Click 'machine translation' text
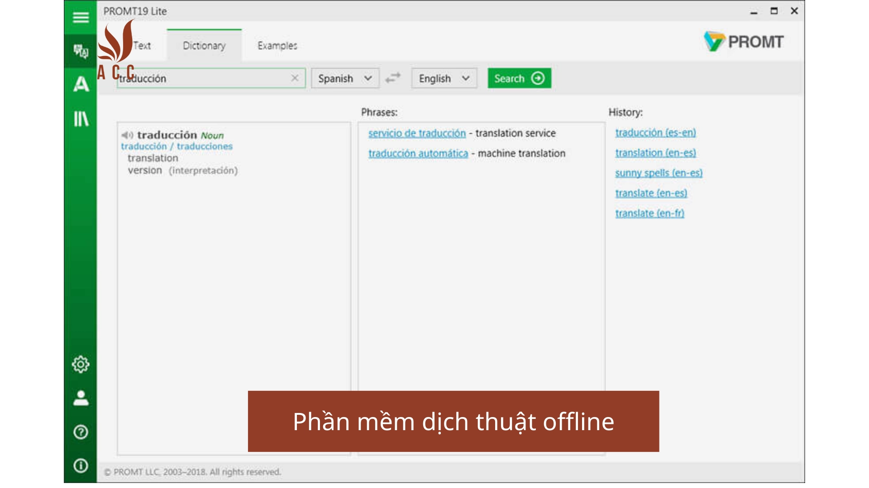Image resolution: width=869 pixels, height=488 pixels. point(522,154)
